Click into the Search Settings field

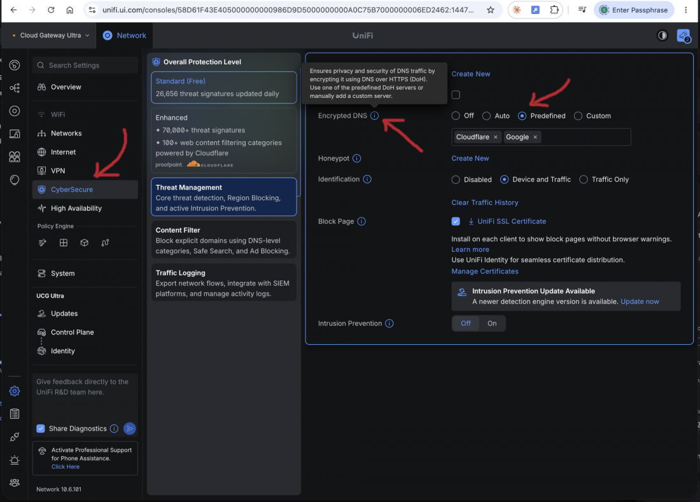(x=85, y=65)
